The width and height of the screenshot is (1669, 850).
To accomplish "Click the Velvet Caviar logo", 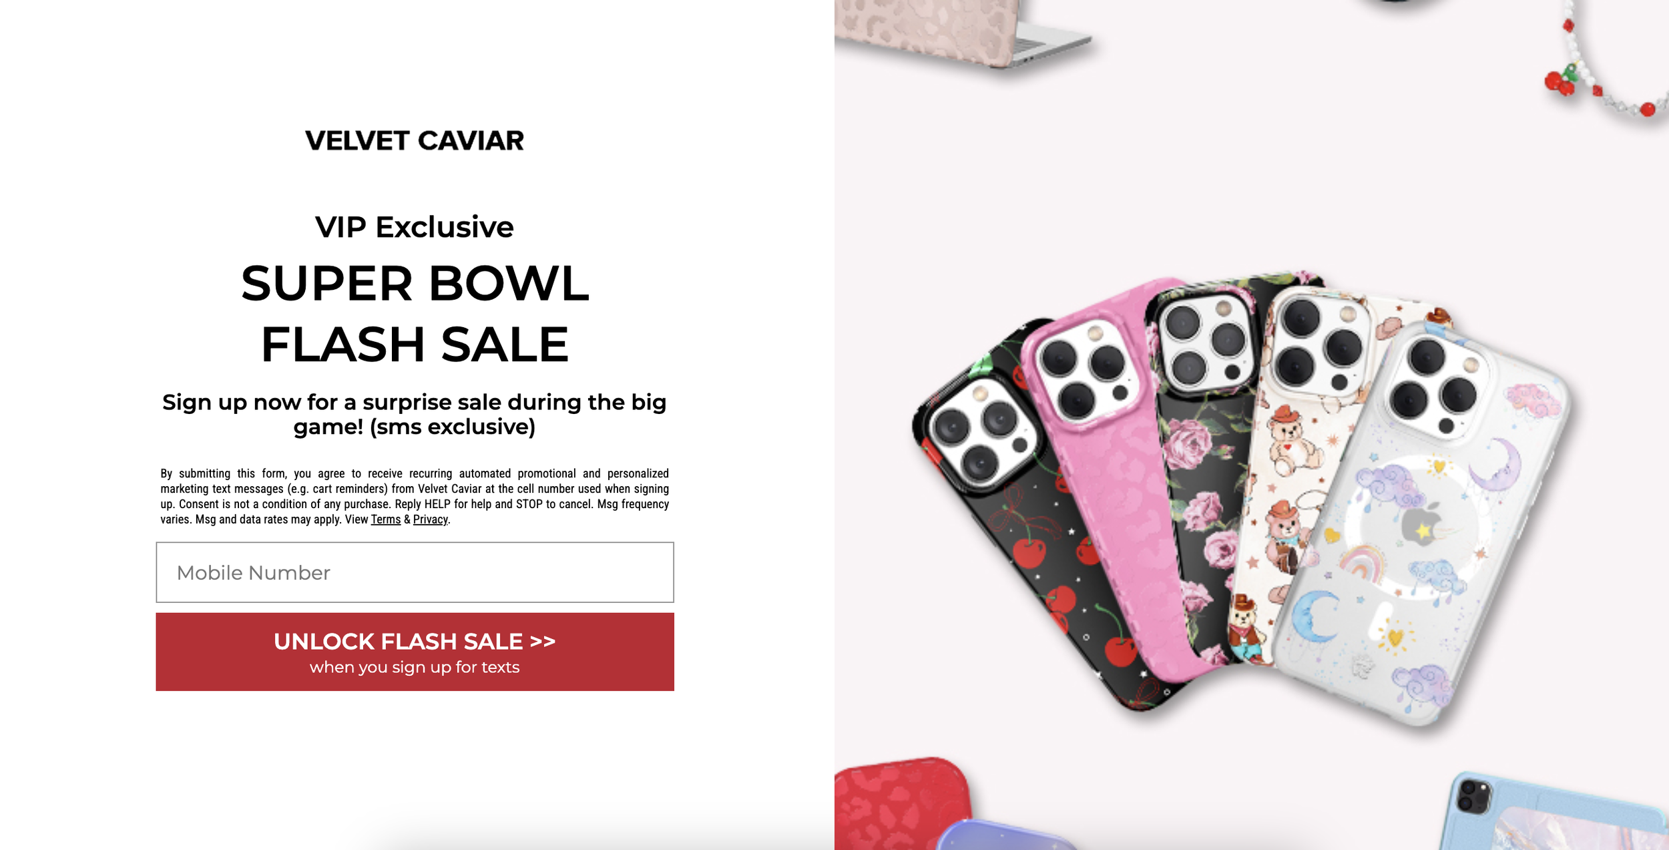I will point(415,140).
